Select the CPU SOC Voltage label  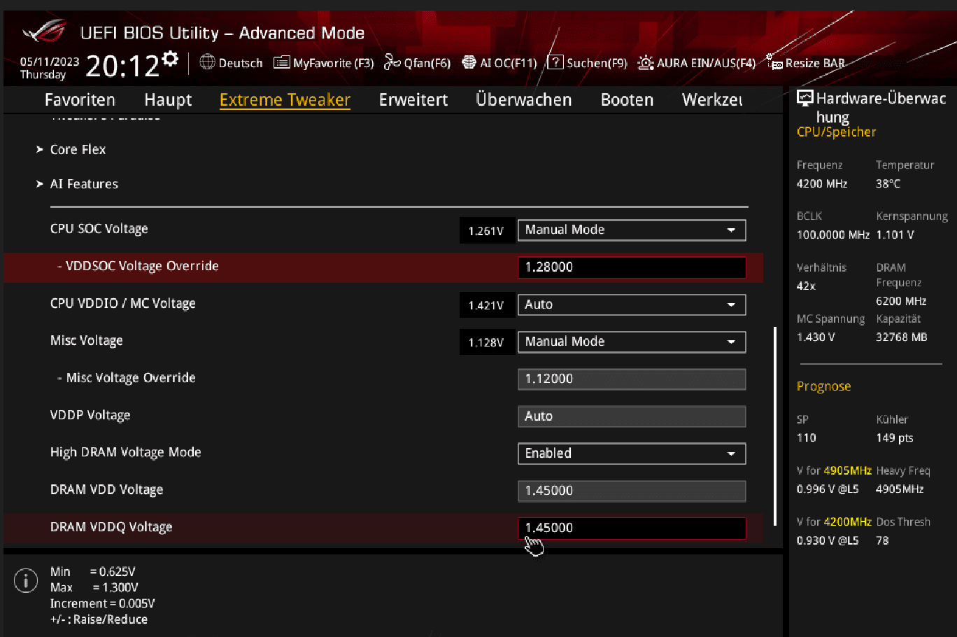99,229
